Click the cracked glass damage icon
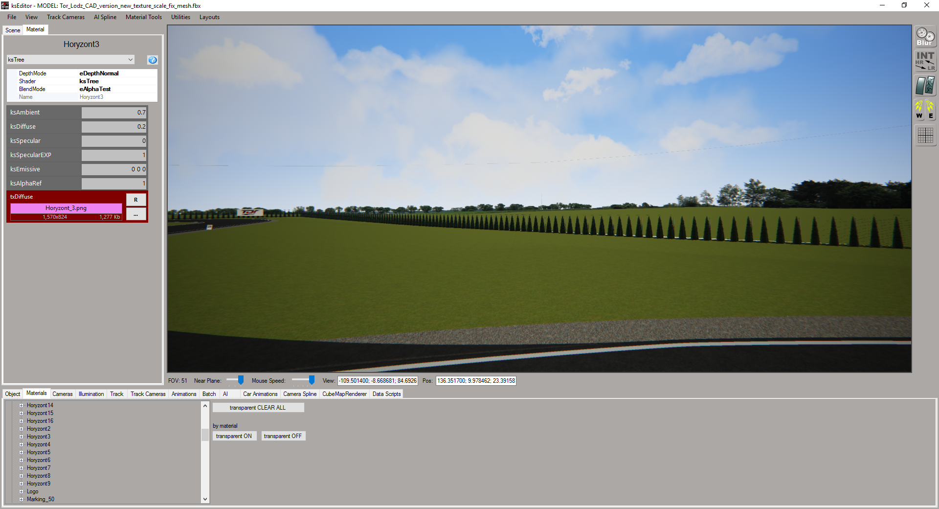 (925, 86)
